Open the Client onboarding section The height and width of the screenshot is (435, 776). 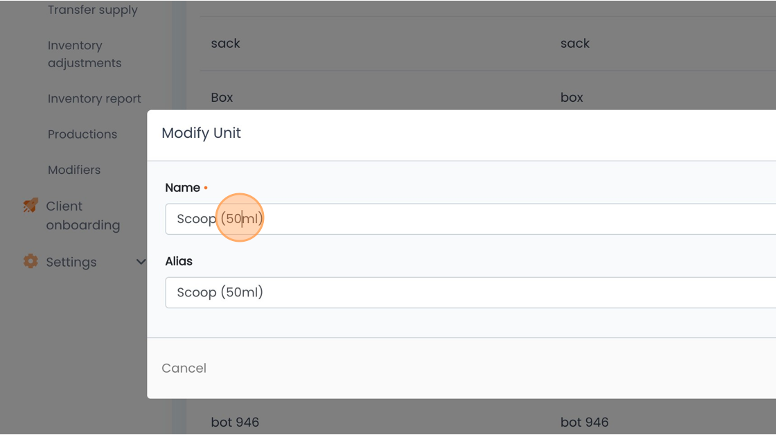tap(82, 215)
